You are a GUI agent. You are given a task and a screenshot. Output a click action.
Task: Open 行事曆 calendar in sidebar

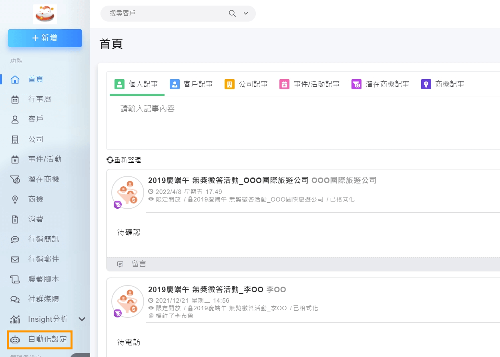tap(40, 99)
